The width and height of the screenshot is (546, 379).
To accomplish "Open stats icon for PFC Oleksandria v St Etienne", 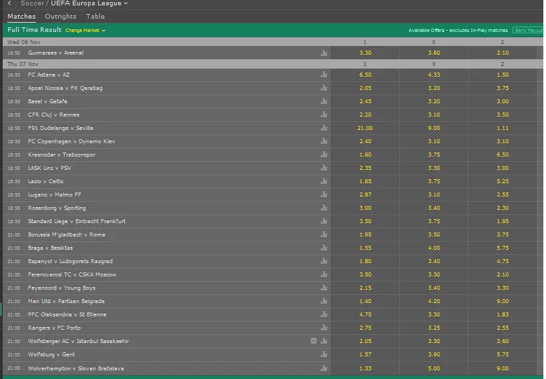I will pos(324,314).
